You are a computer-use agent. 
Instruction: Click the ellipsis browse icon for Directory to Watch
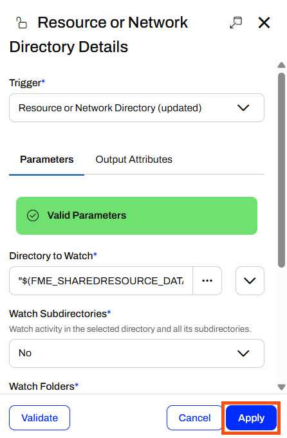[207, 280]
